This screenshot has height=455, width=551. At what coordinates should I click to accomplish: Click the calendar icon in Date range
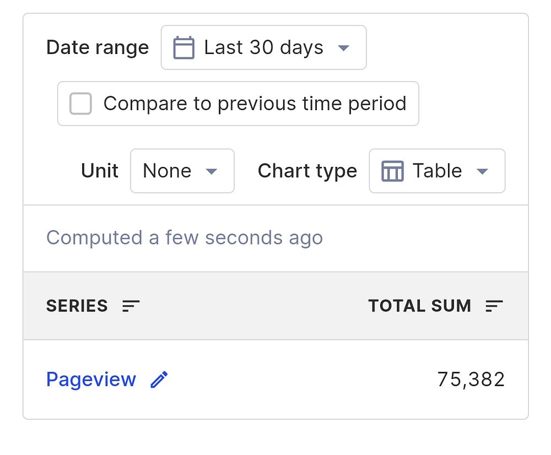click(x=184, y=48)
